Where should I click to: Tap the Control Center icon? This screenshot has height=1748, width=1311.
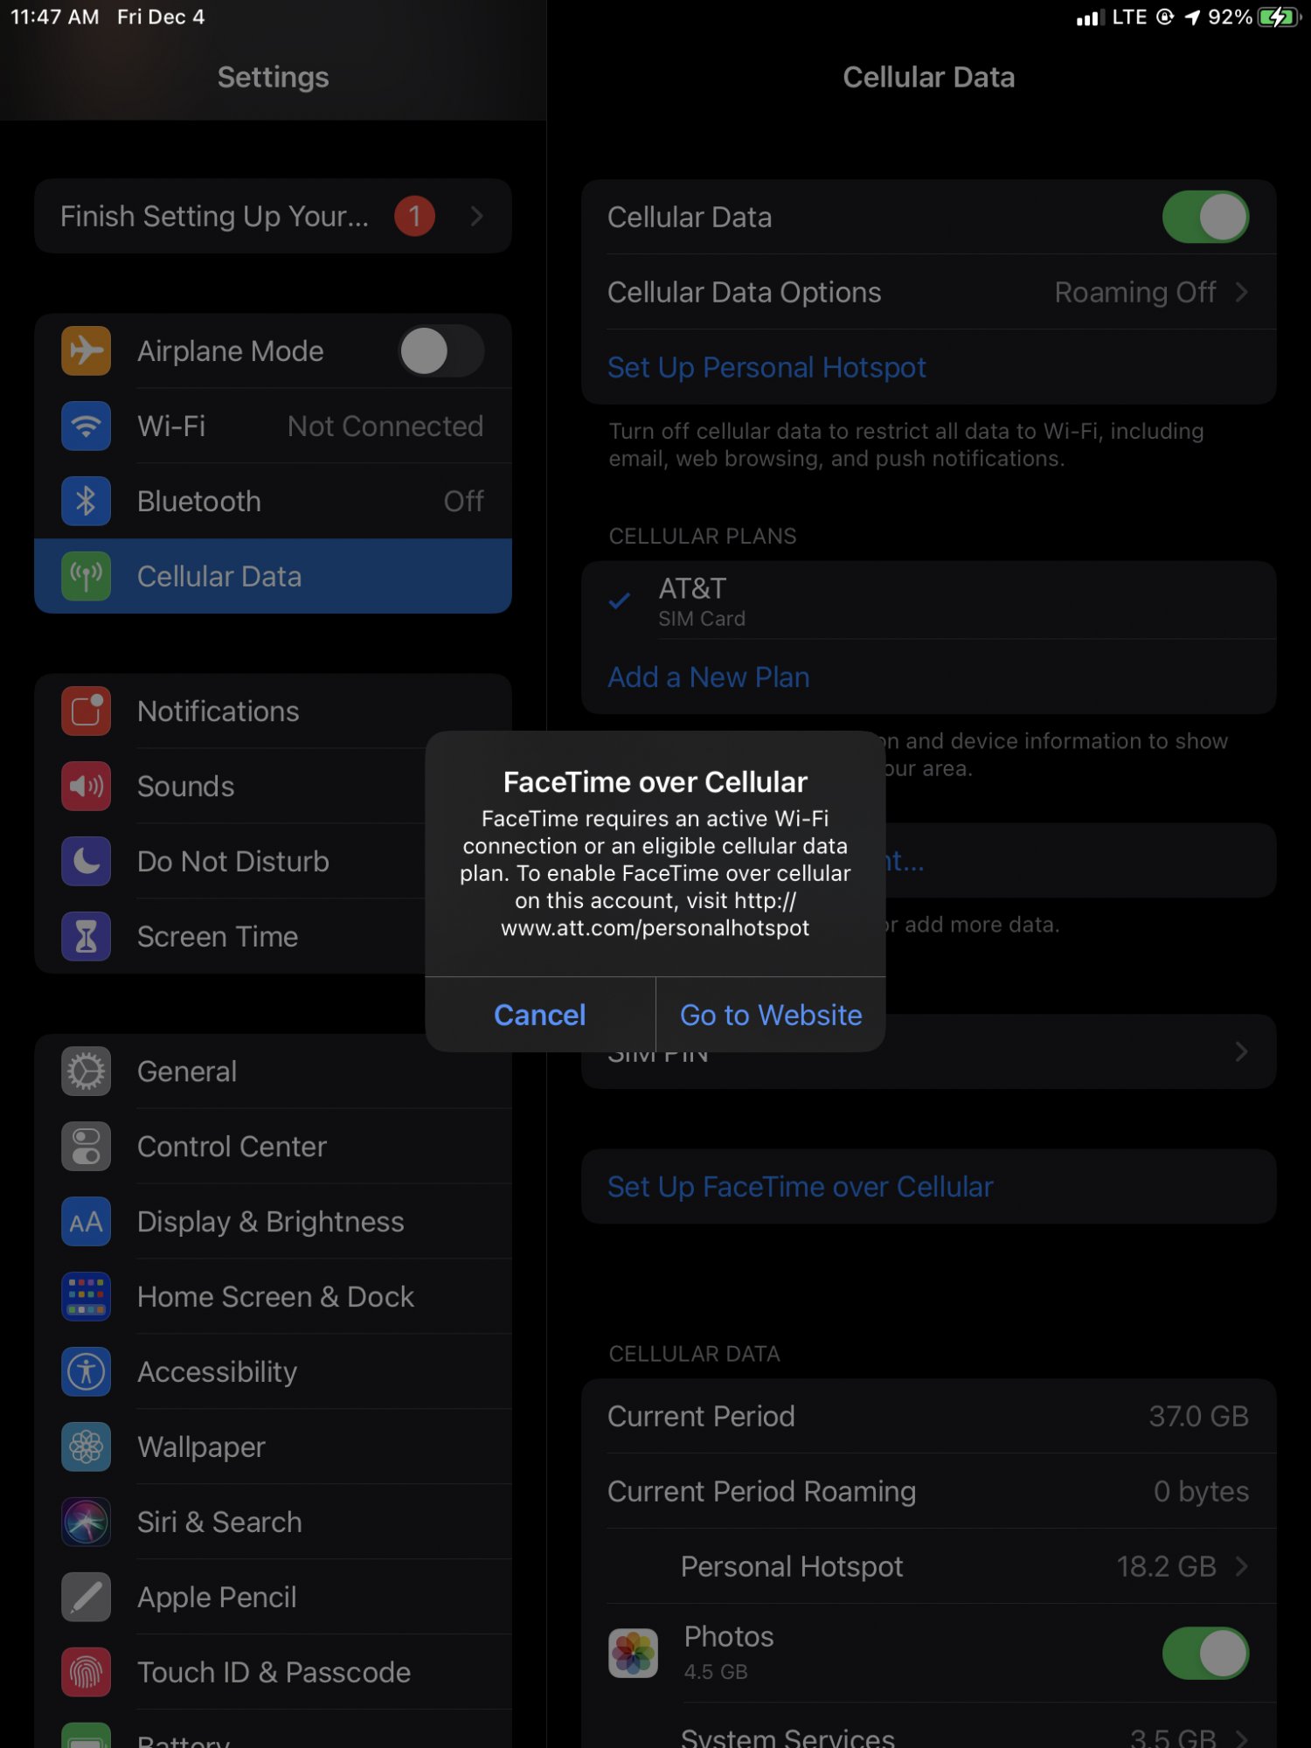[86, 1146]
